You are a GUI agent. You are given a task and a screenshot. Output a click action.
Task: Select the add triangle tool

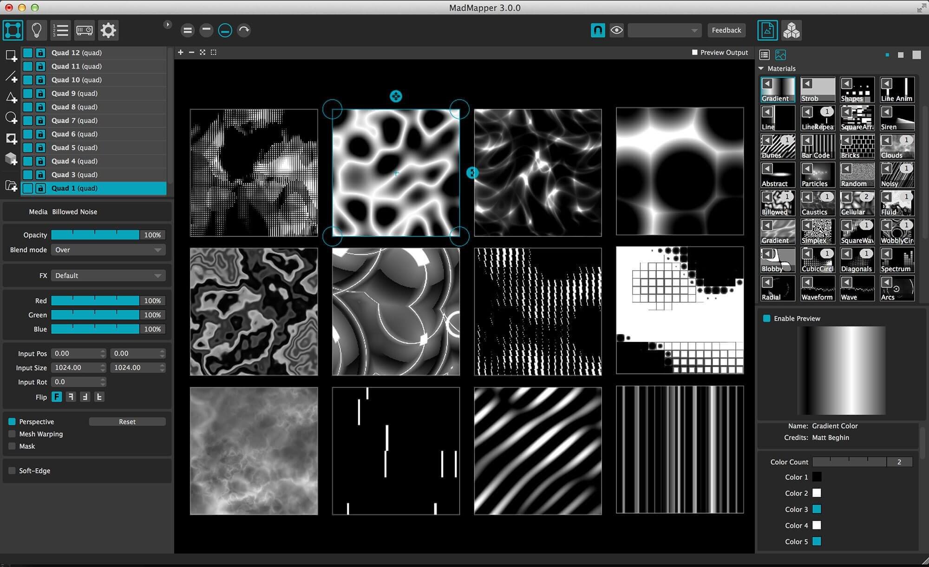pos(11,97)
